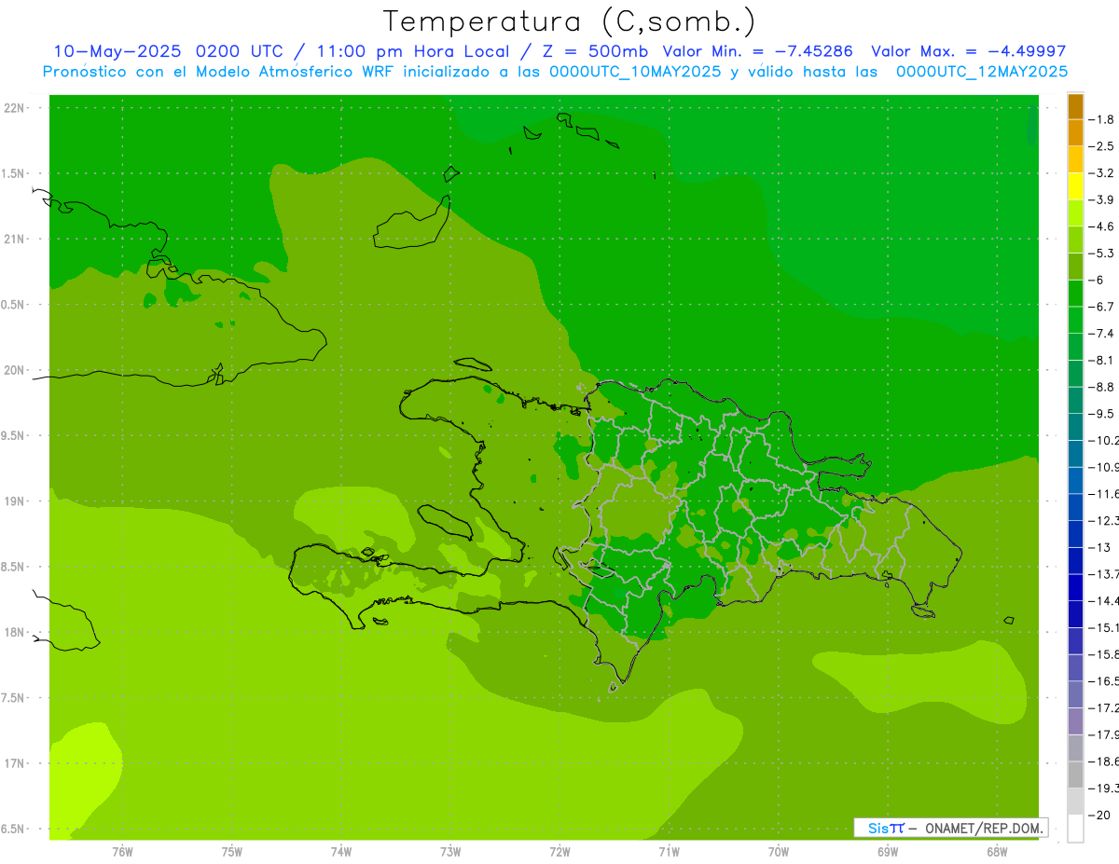Click the 73W longitude label
This screenshot has width=1119, height=864.
pos(450,852)
